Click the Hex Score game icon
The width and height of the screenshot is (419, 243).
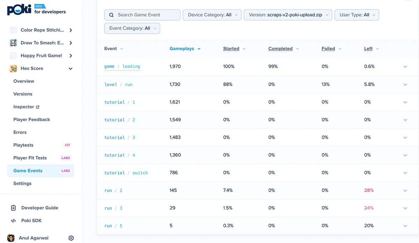pos(13,69)
